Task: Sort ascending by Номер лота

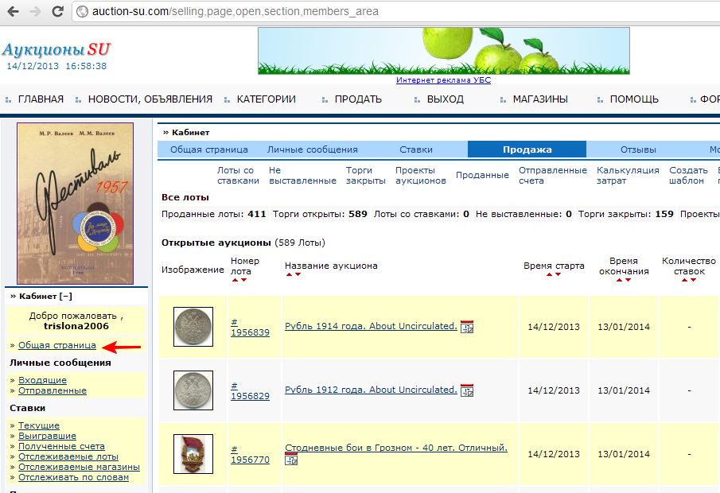Action: pyautogui.click(x=234, y=280)
